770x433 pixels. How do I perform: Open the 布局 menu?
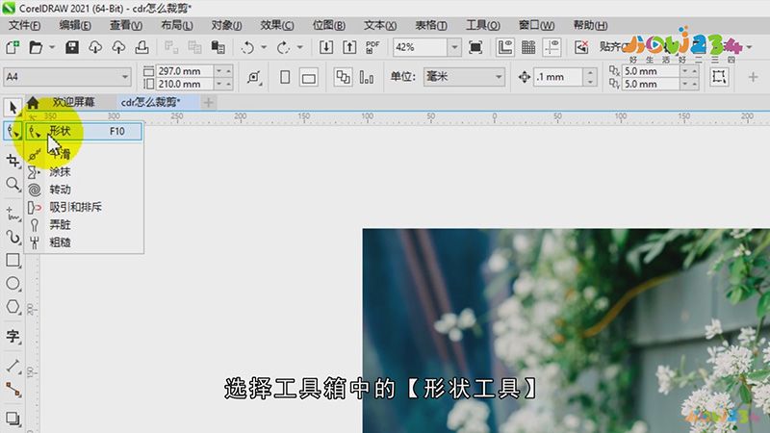pyautogui.click(x=177, y=25)
